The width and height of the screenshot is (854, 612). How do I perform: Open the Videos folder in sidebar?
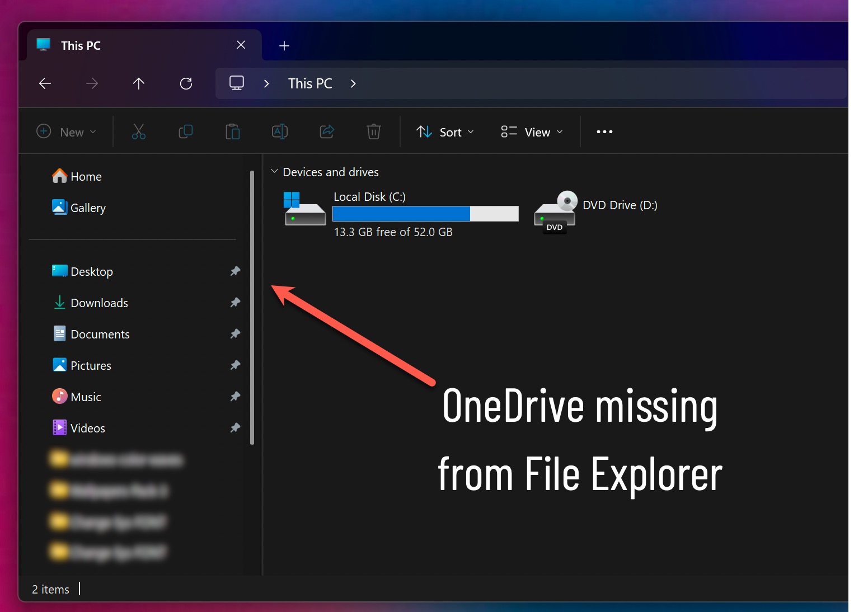point(78,429)
